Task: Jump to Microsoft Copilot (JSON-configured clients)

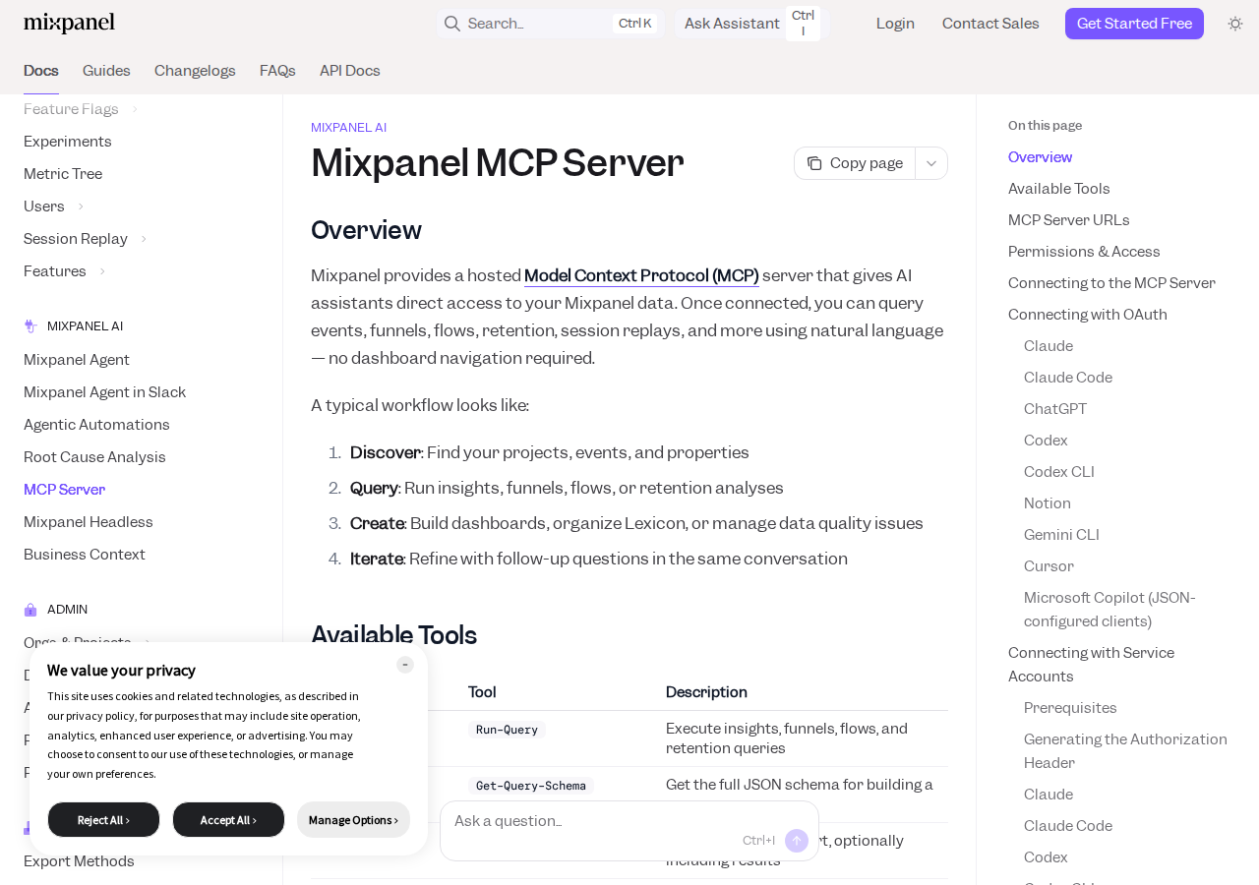Action: pyautogui.click(x=1109, y=610)
